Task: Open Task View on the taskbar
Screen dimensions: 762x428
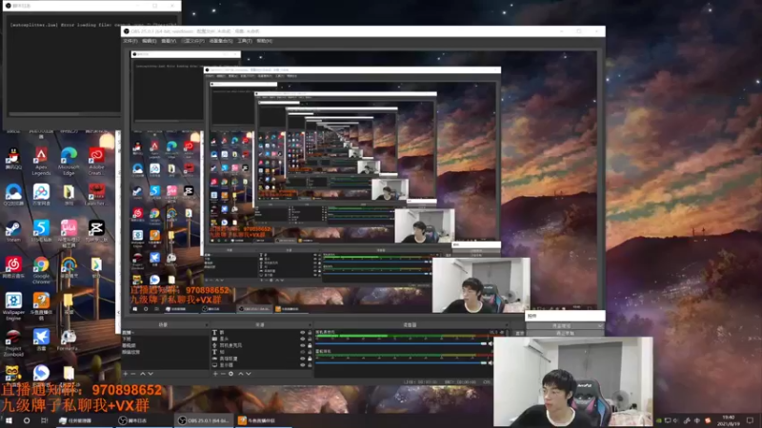Action: pos(44,420)
